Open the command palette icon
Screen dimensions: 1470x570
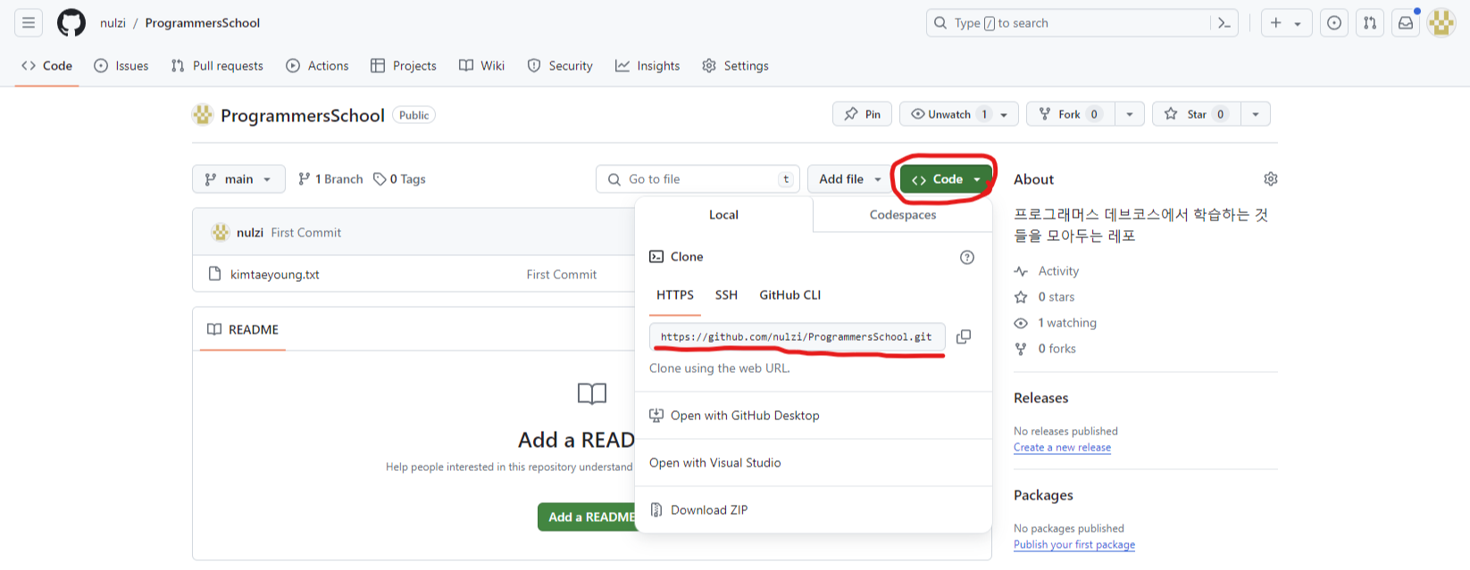[x=1224, y=23]
